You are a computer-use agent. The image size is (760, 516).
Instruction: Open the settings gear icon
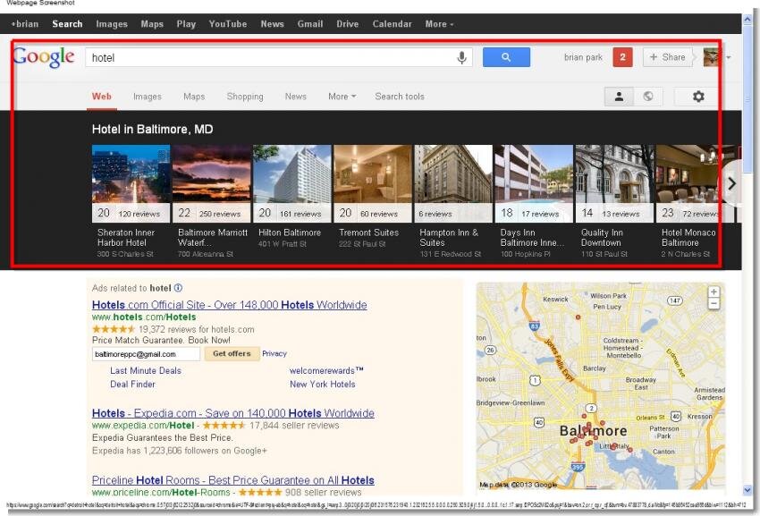click(x=698, y=97)
